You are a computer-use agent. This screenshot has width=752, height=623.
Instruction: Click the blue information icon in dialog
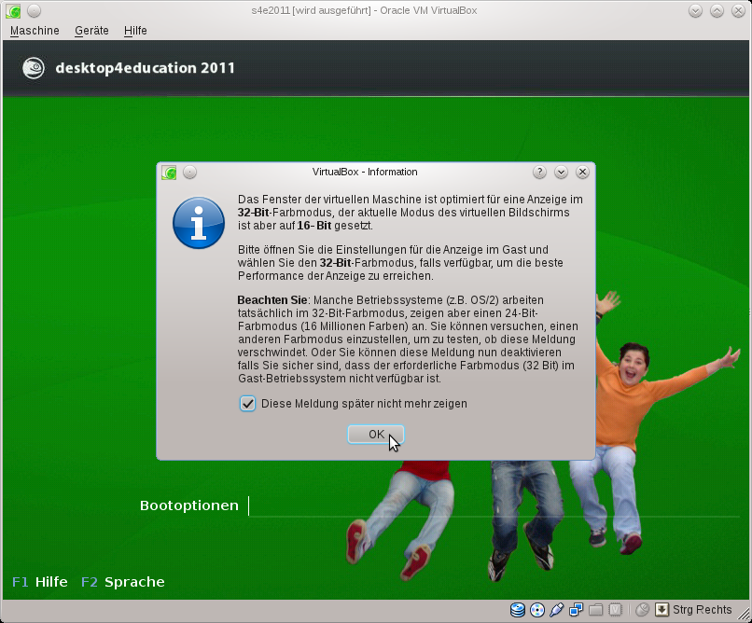199,223
